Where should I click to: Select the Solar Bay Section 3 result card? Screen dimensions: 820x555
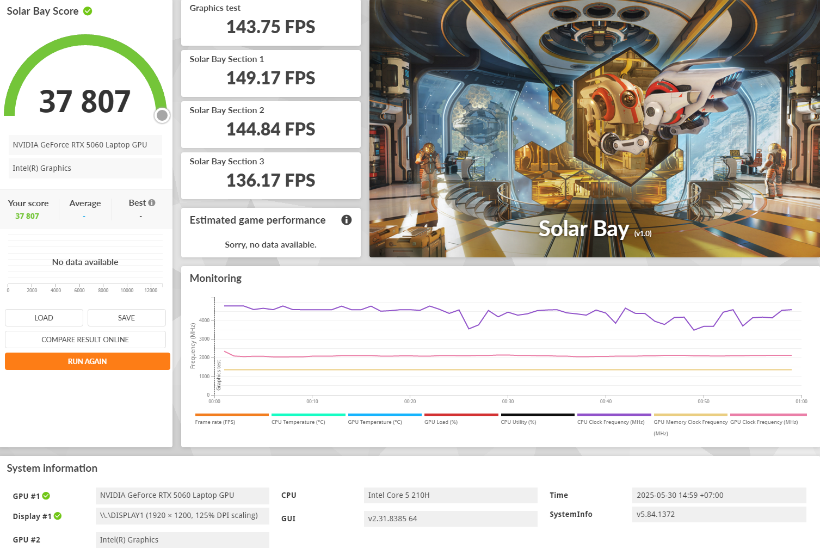(271, 176)
